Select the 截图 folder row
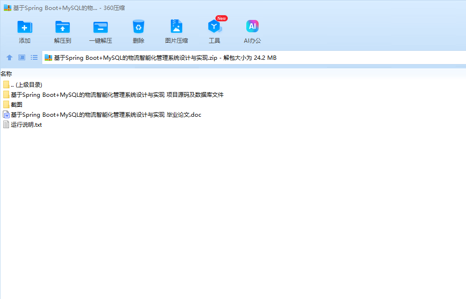Image resolution: width=466 pixels, height=299 pixels. click(x=13, y=104)
